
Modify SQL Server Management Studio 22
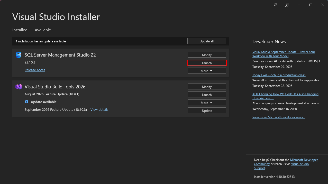pos(207,55)
